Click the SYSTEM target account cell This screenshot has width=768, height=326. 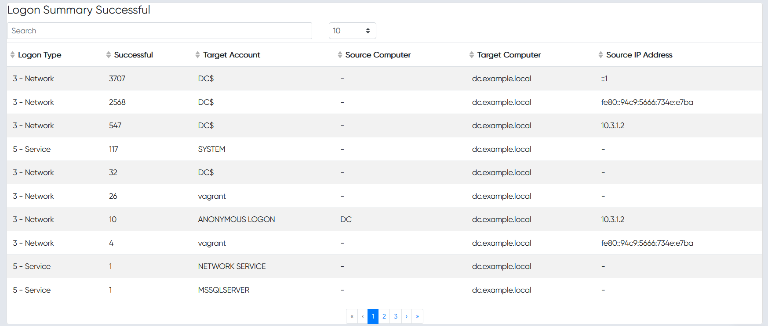(x=211, y=149)
